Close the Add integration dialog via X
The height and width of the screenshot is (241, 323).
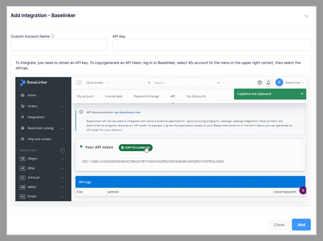306,16
